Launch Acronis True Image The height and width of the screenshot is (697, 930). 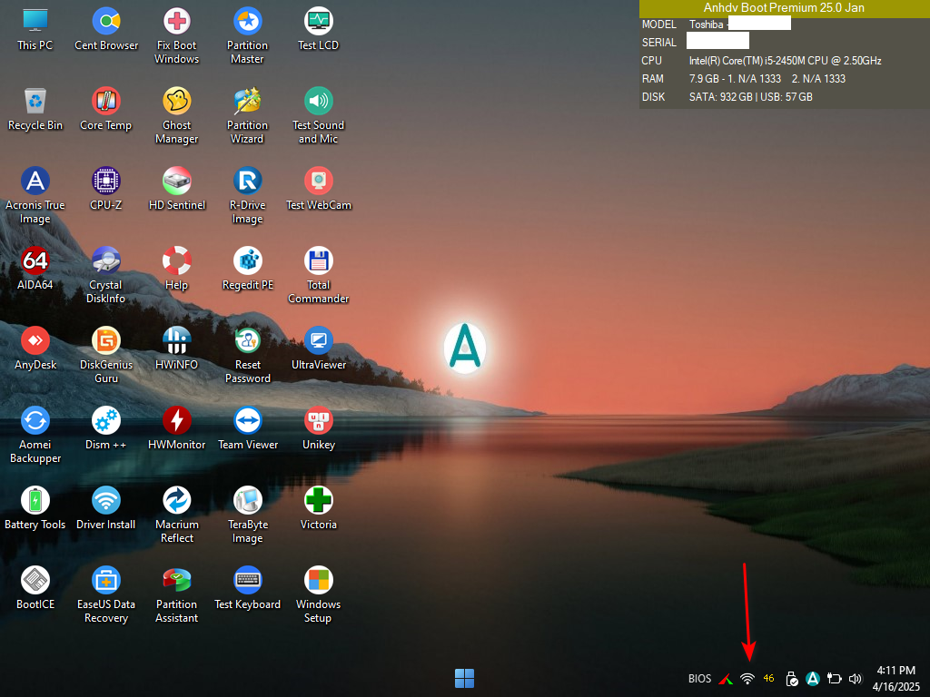(35, 196)
